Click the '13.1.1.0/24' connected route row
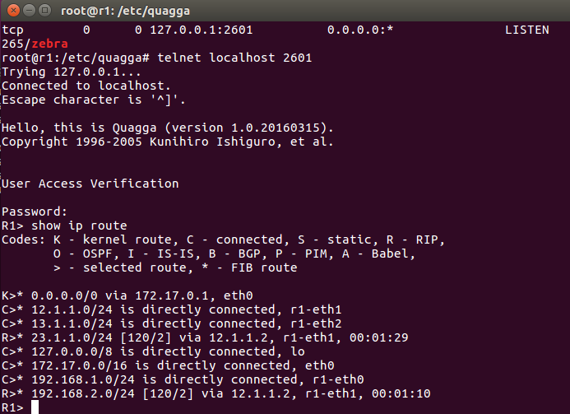The image size is (570, 414). pyautogui.click(x=172, y=323)
